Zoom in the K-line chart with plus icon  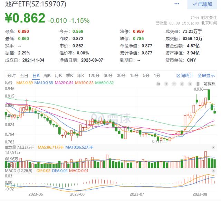click(x=166, y=84)
